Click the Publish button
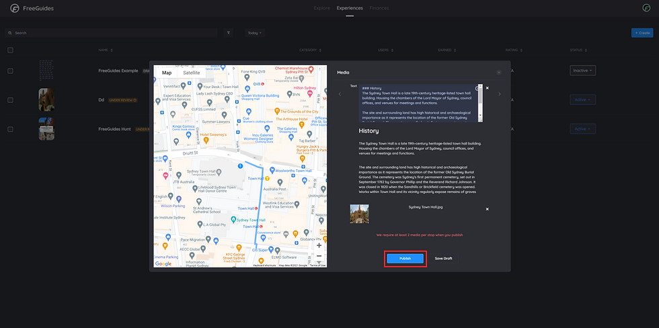This screenshot has height=328, width=659. coord(405,258)
